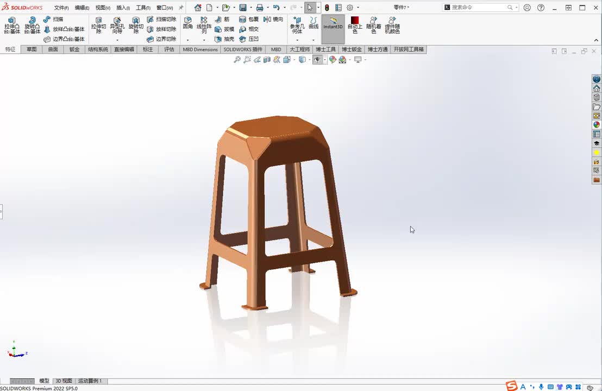
Task: Choose the Swept Cut (扫描切除) tool
Action: tap(161, 19)
